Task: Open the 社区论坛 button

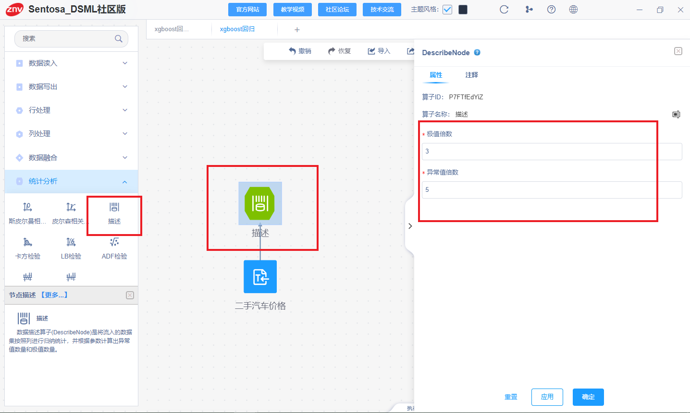Action: [x=337, y=10]
